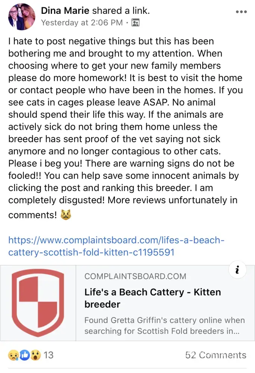Click the friends audience privacy icon
The width and height of the screenshot is (255, 373).
pyautogui.click(x=136, y=23)
